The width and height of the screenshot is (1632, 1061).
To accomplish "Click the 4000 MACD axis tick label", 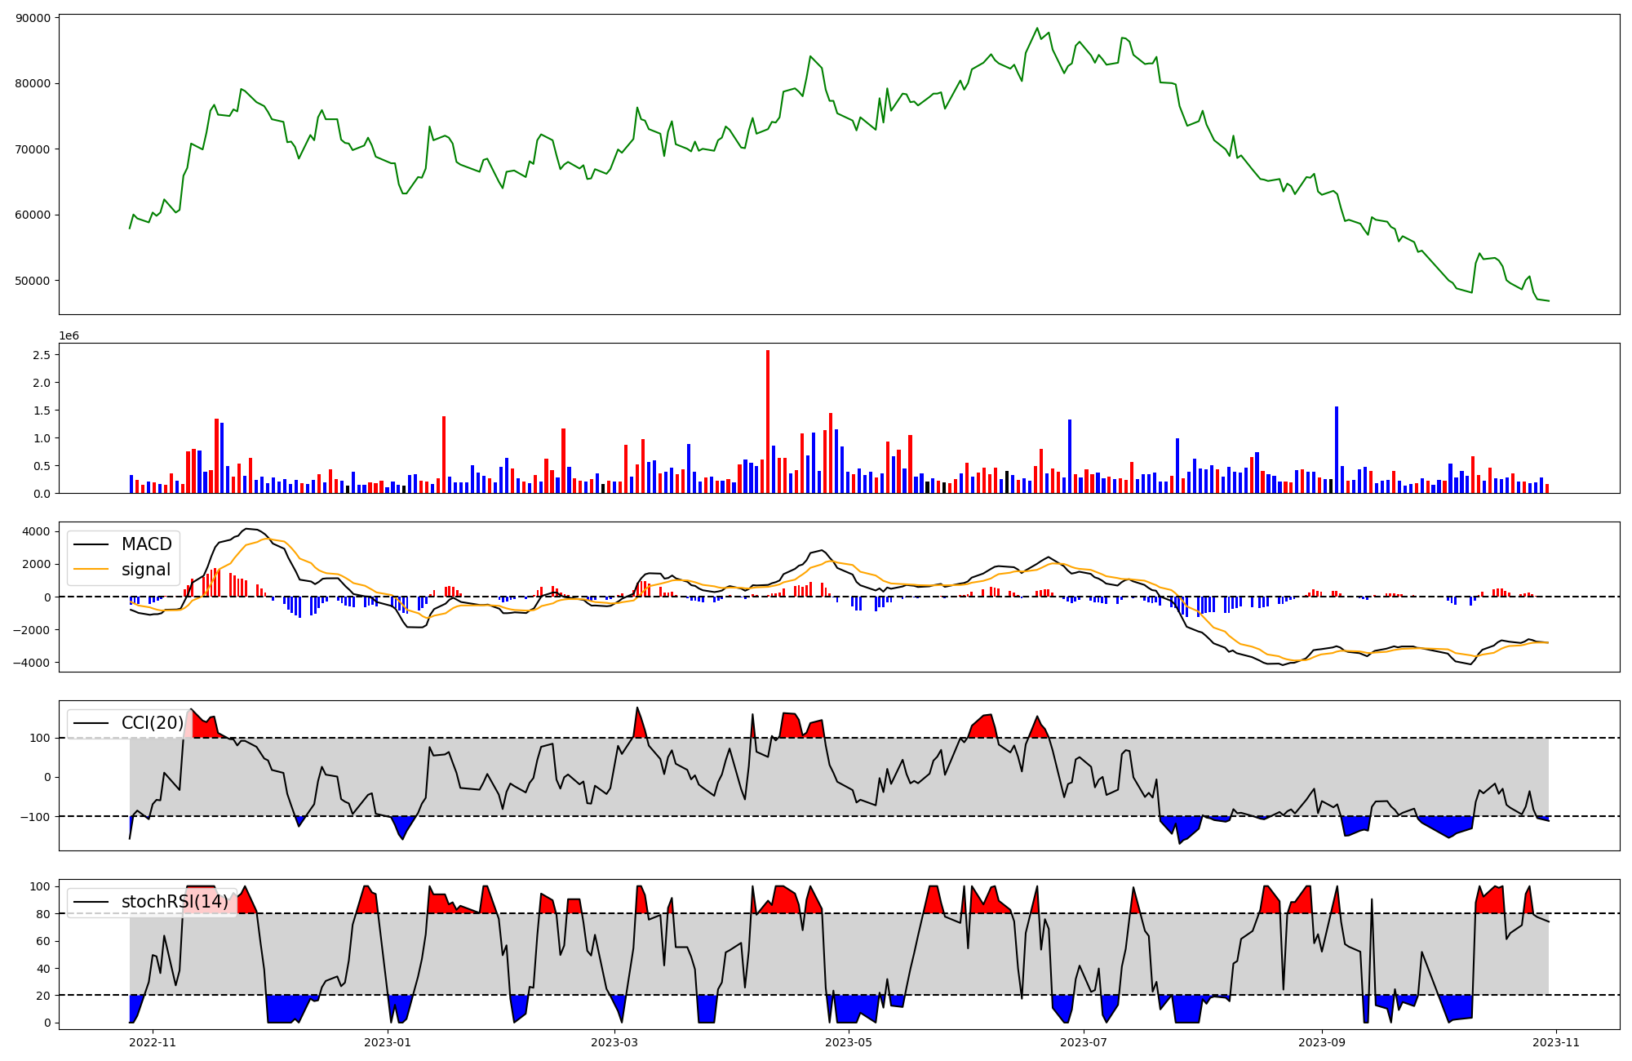I will pos(36,532).
